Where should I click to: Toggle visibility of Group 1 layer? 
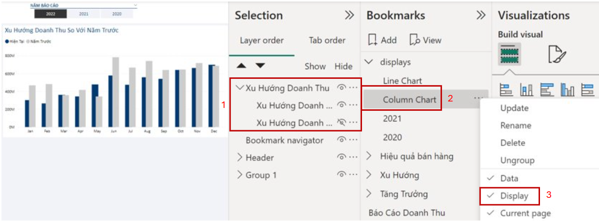(x=342, y=175)
